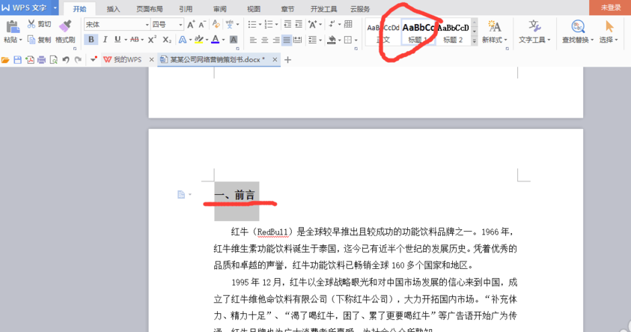Click the font color A swatch
Screen dimensions: 631x332
pyautogui.click(x=215, y=40)
